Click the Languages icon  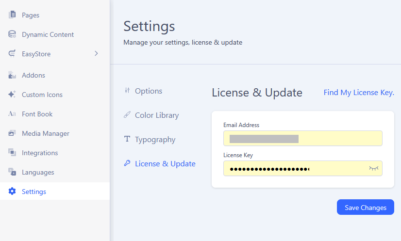[x=12, y=172]
